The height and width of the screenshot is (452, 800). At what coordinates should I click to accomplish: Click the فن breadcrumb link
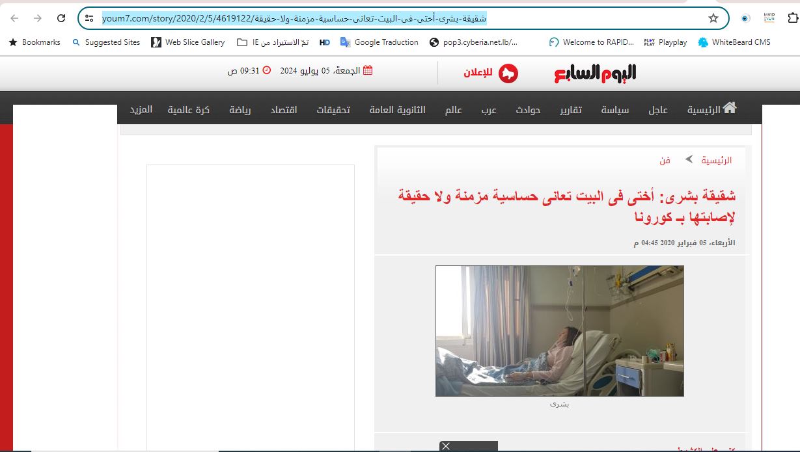[x=665, y=160]
